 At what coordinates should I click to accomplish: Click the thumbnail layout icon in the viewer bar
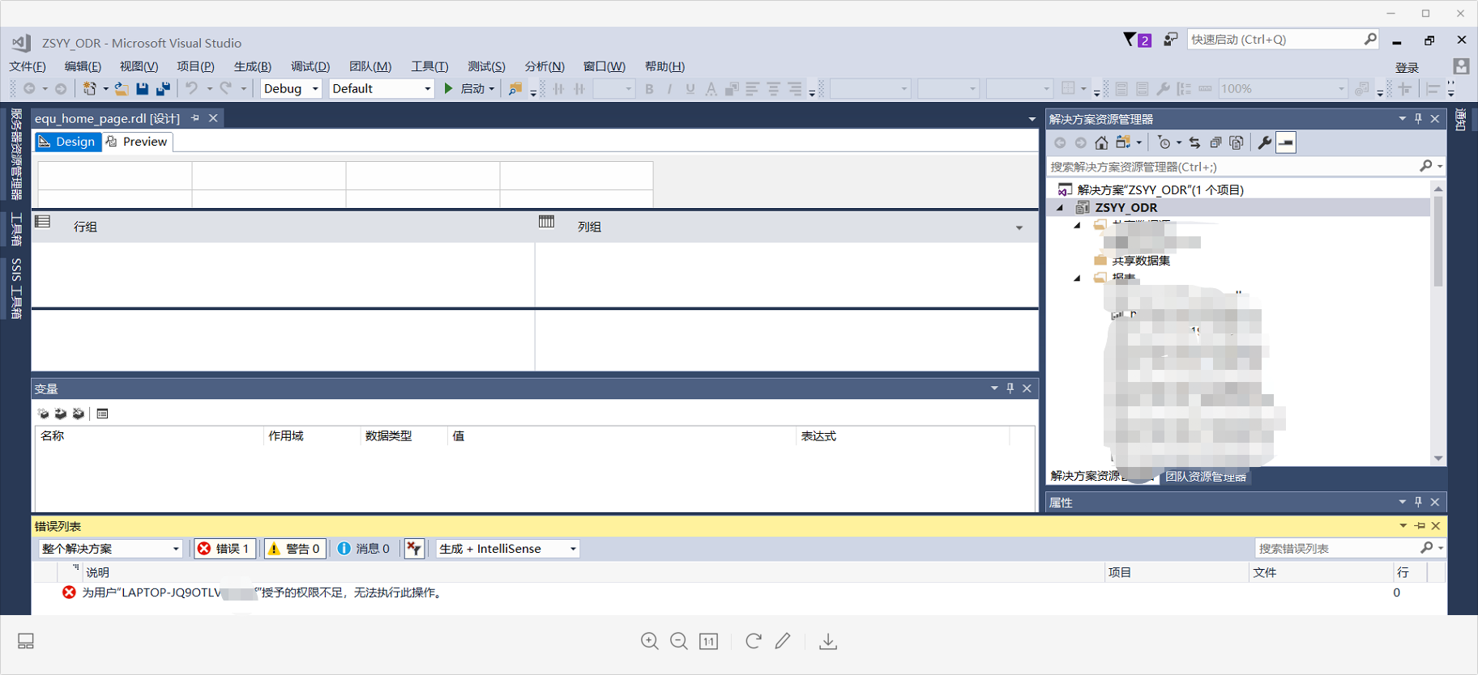click(x=26, y=641)
